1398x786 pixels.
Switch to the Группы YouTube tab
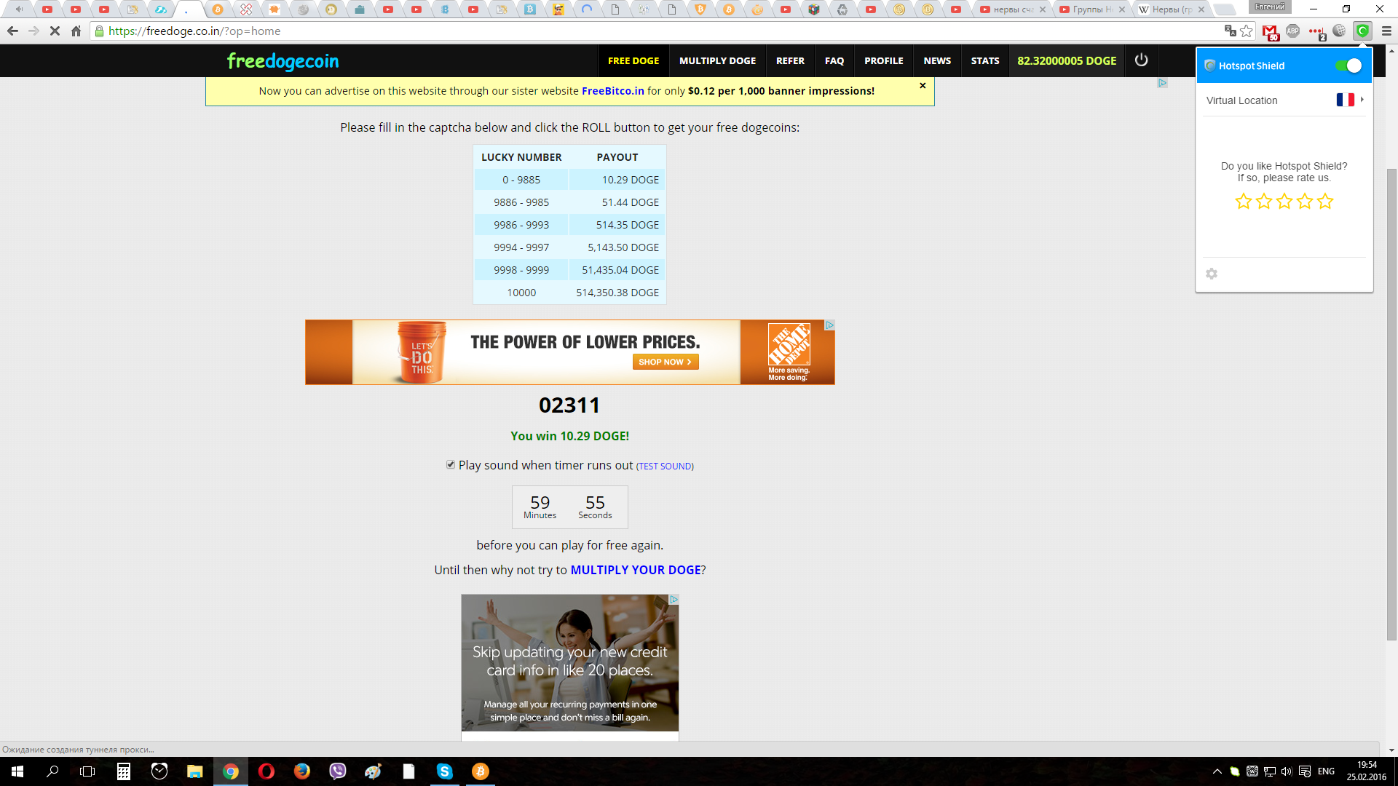1092,9
